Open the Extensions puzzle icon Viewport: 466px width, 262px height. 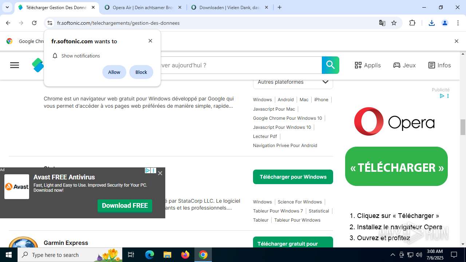coord(412,23)
